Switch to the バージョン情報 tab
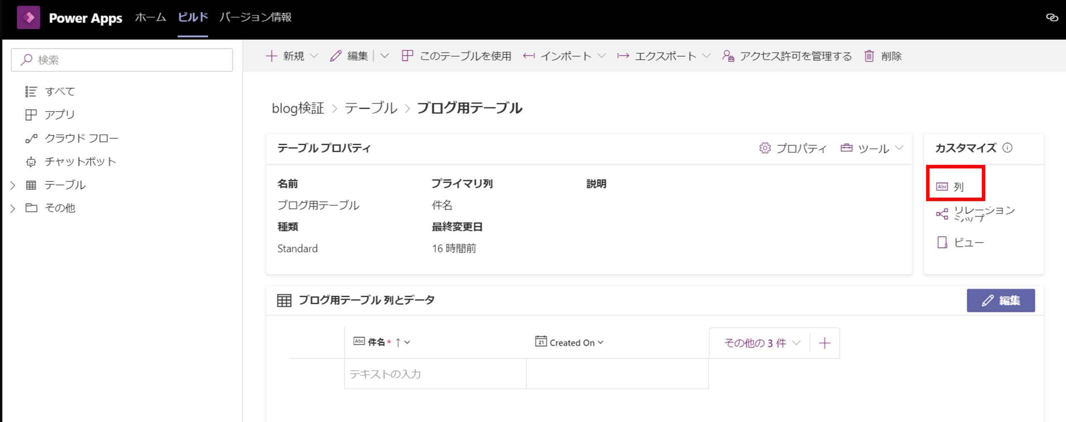Screen dimensions: 1066x422 coord(255,17)
